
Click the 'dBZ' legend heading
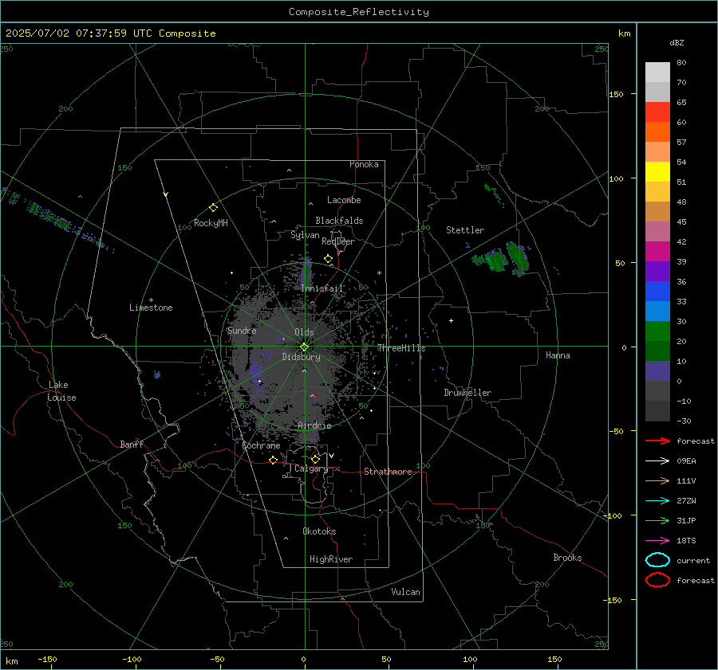[677, 42]
